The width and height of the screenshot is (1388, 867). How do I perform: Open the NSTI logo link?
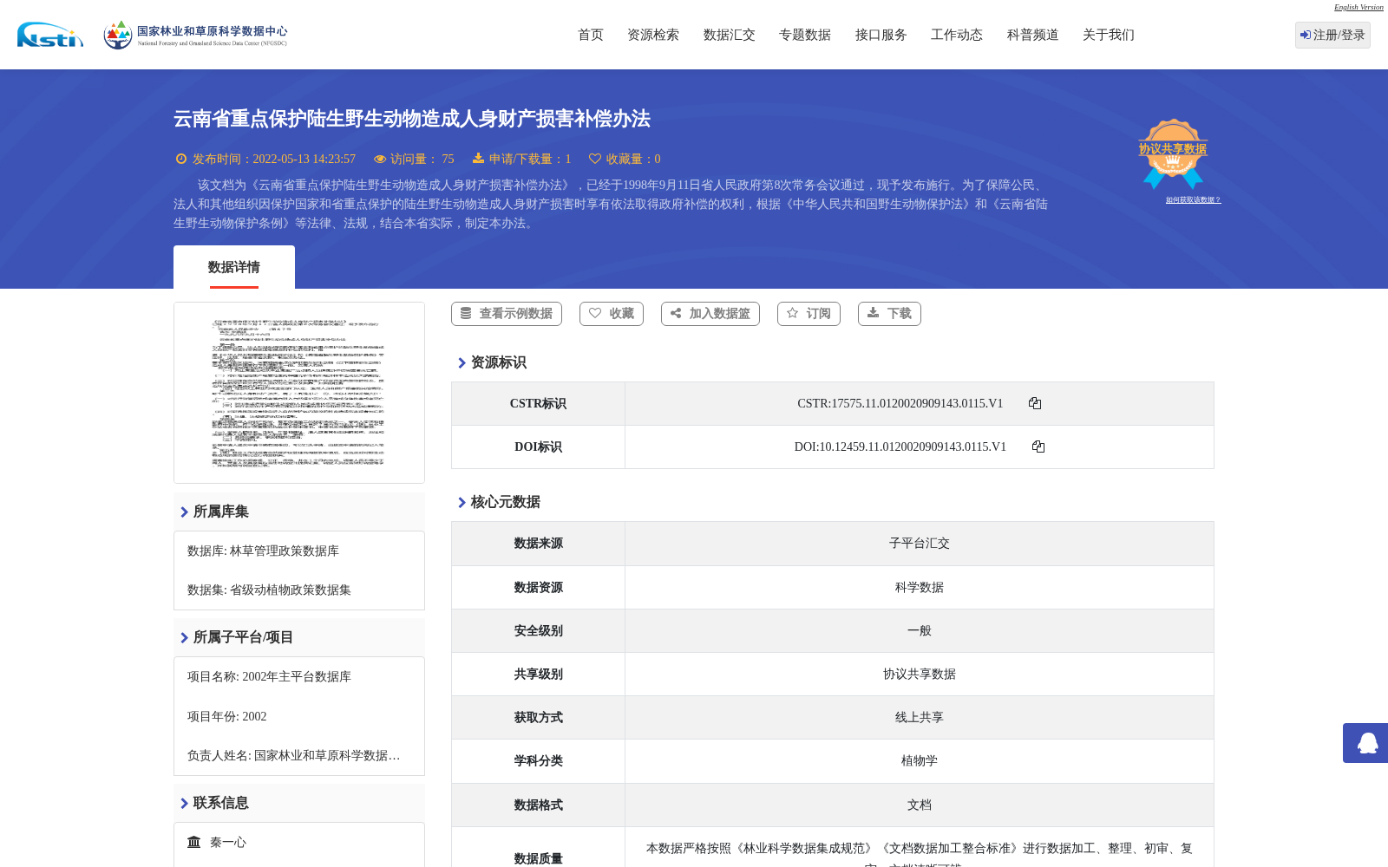50,35
